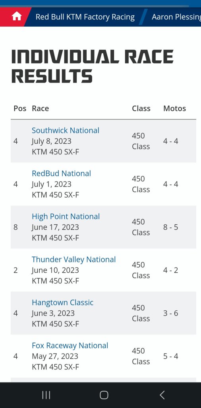
Task: Open Aaron Plessinger breadcrumb item
Action: (176, 17)
